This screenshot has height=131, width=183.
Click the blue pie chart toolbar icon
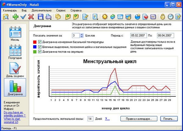pyautogui.click(x=138, y=17)
